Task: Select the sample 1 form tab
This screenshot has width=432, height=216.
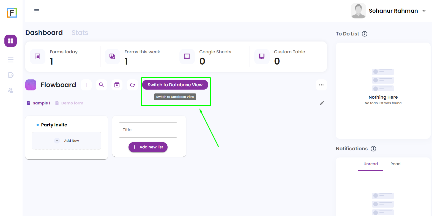Action: [x=39, y=103]
